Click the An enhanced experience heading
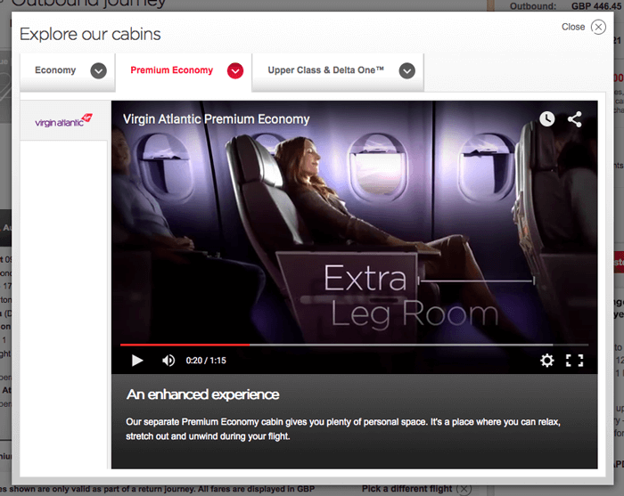This screenshot has height=496, width=624. pos(202,394)
